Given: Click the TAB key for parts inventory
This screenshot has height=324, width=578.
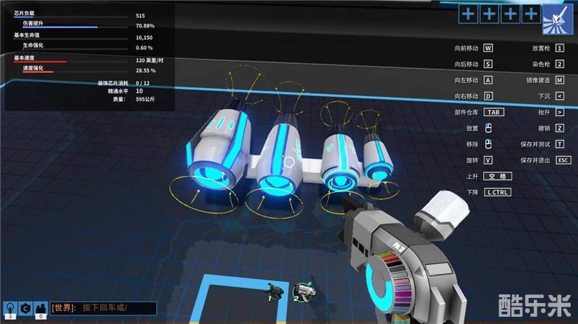Looking at the screenshot, I should 493,113.
